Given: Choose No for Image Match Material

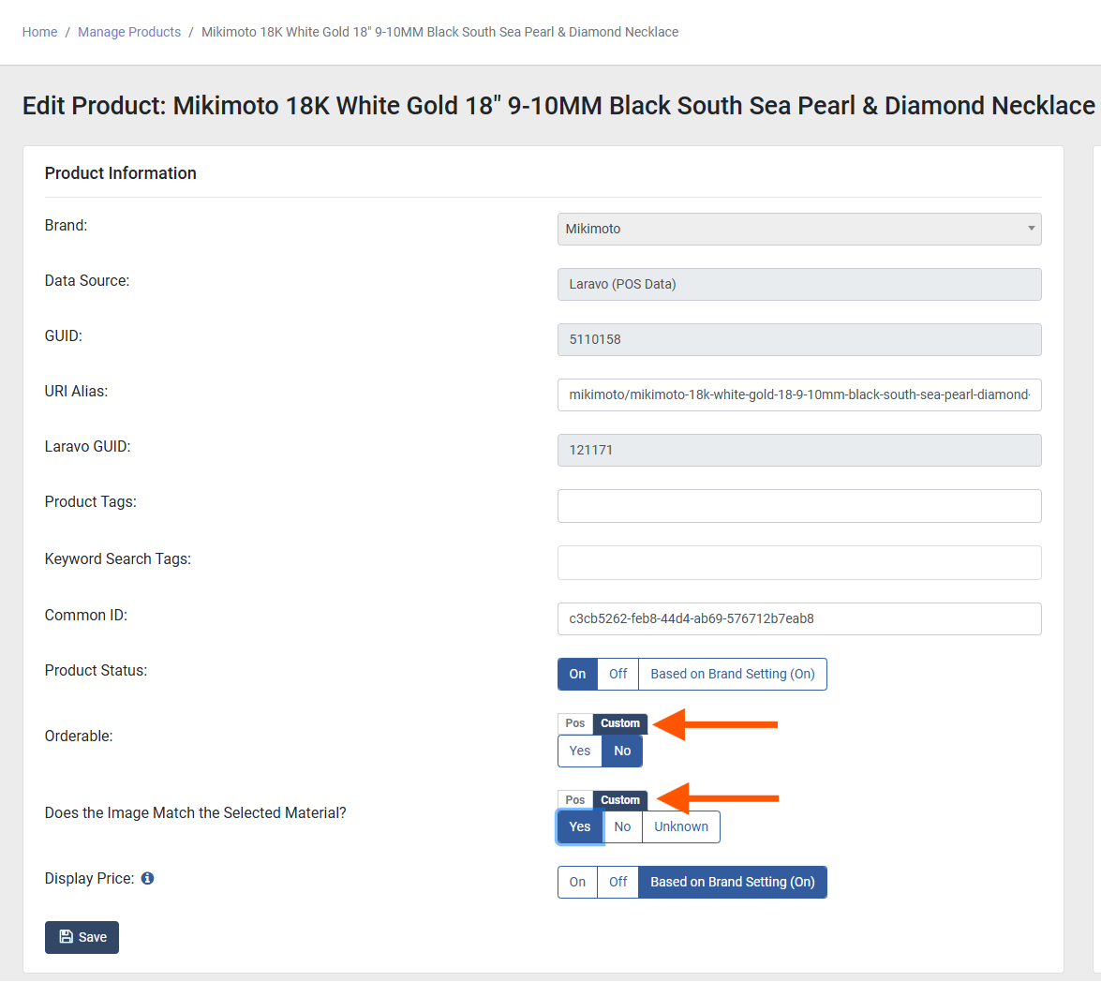Looking at the screenshot, I should tap(622, 826).
